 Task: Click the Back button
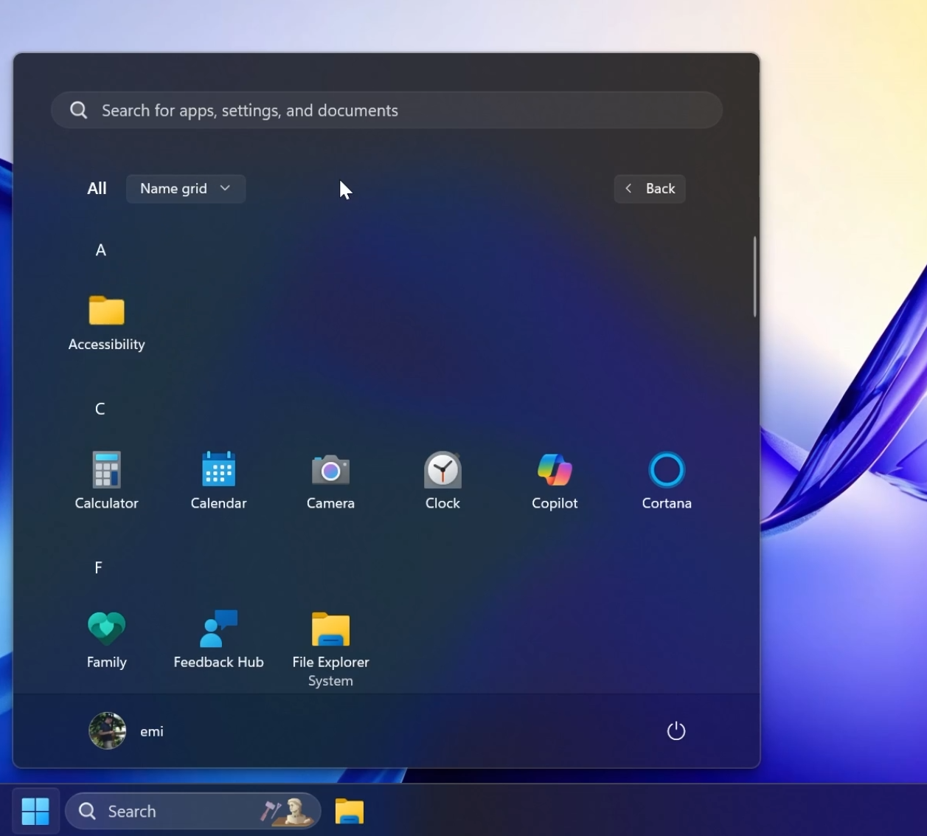coord(649,188)
